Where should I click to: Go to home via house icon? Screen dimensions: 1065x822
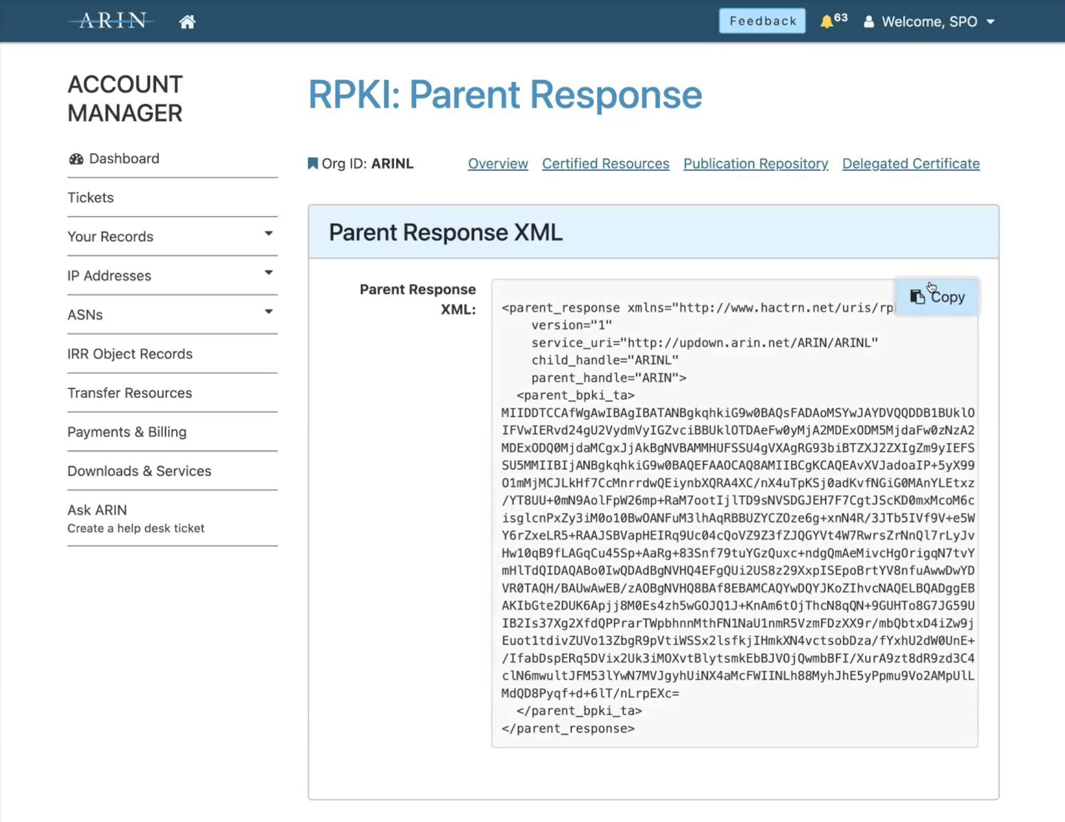[x=187, y=21]
